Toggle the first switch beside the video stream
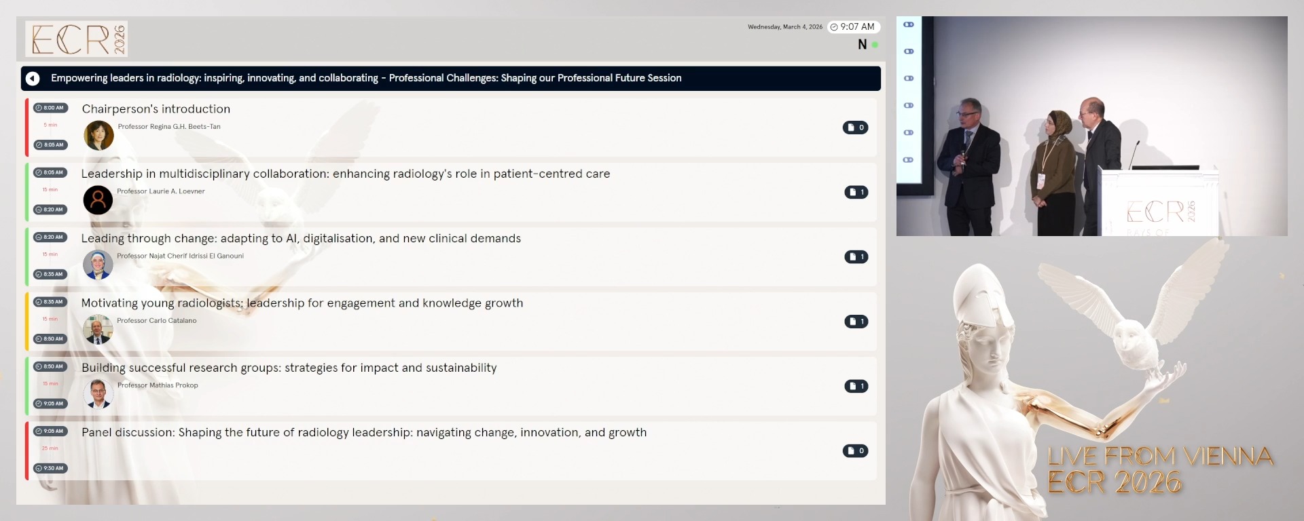 click(x=909, y=24)
